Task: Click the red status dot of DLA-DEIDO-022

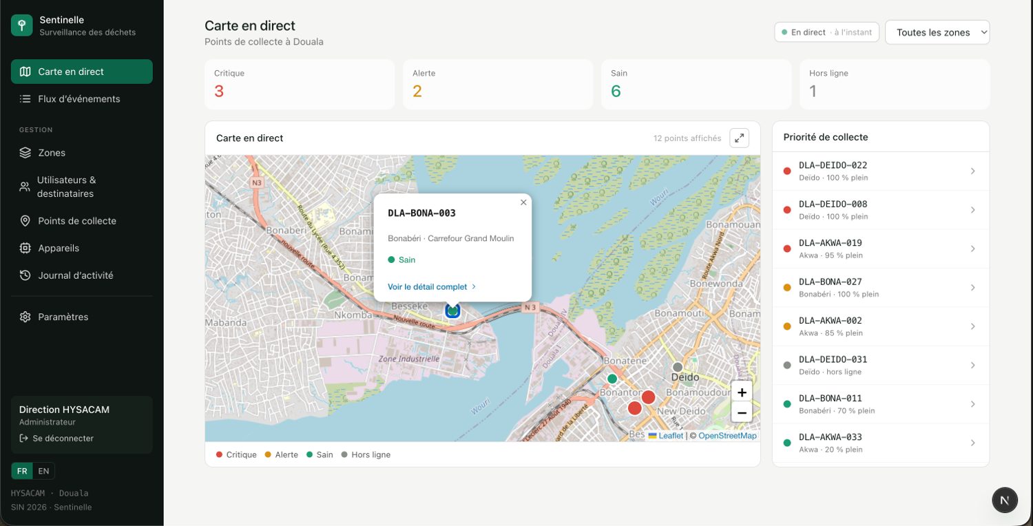Action: tap(787, 171)
